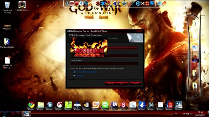Image resolution: width=209 pixels, height=117 pixels.
Task: Select the 1369122_69209 image on the desktop
Action: point(22,6)
